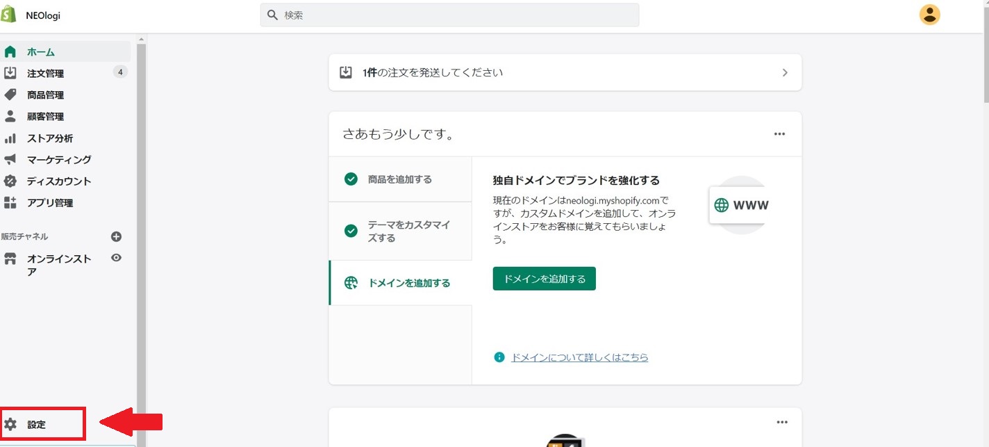View online store via eye icon
This screenshot has width=989, height=447.
pos(116,258)
